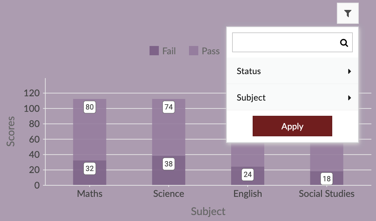
Task: Click the English Fail data label 24
Action: point(247,174)
